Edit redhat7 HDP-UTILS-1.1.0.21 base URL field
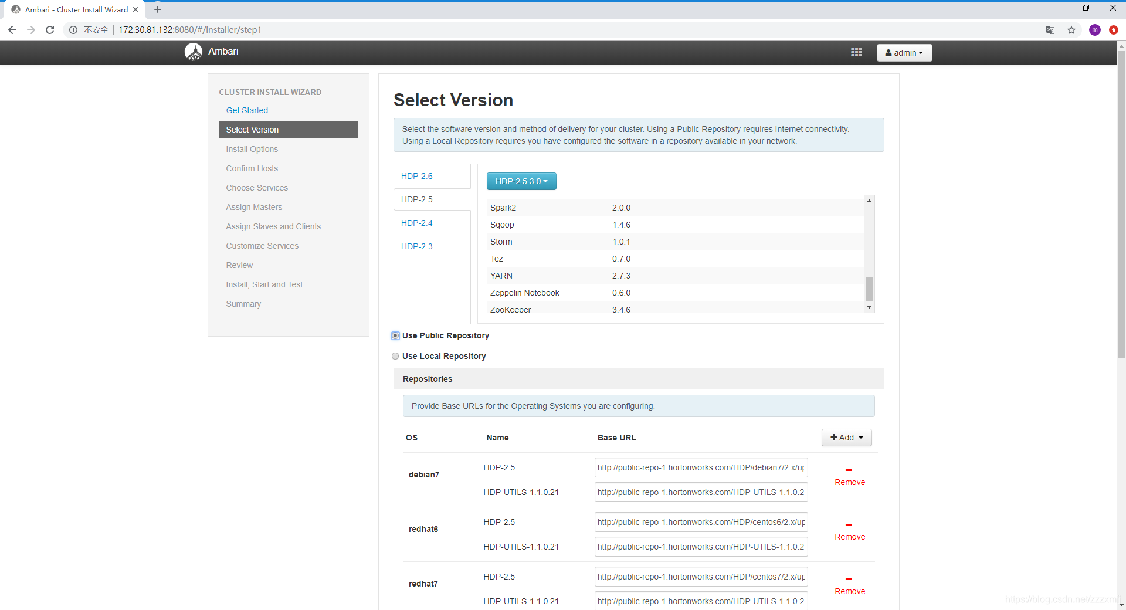Screen dimensions: 1126x610 click(x=701, y=601)
